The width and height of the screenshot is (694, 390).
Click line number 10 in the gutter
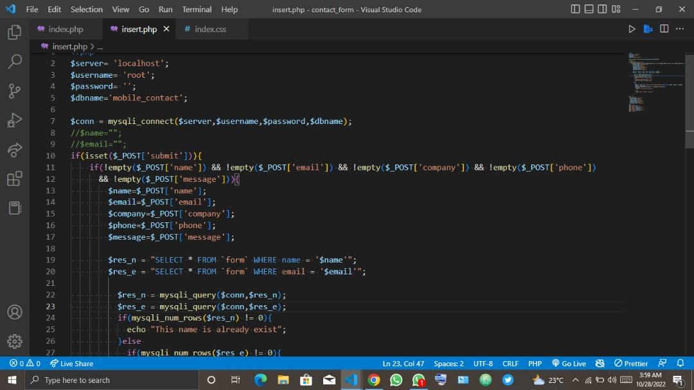pos(51,156)
